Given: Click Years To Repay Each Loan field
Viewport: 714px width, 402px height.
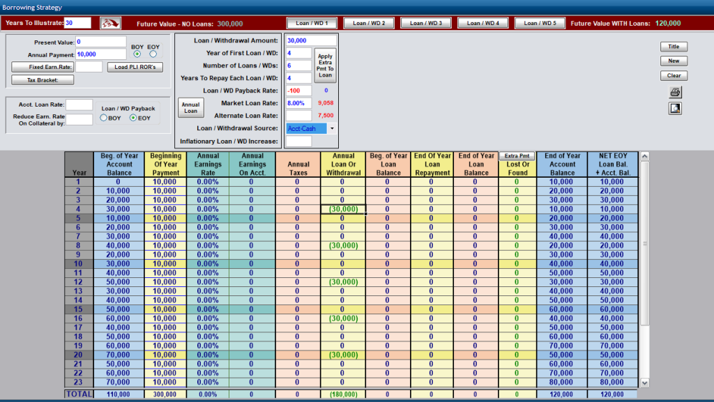Looking at the screenshot, I should pyautogui.click(x=298, y=78).
